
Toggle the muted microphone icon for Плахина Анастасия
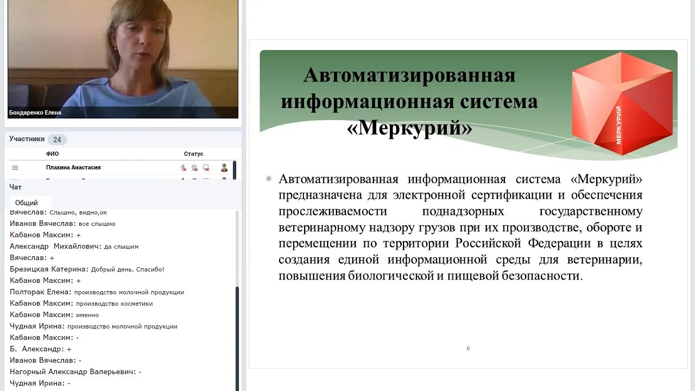pyautogui.click(x=184, y=168)
